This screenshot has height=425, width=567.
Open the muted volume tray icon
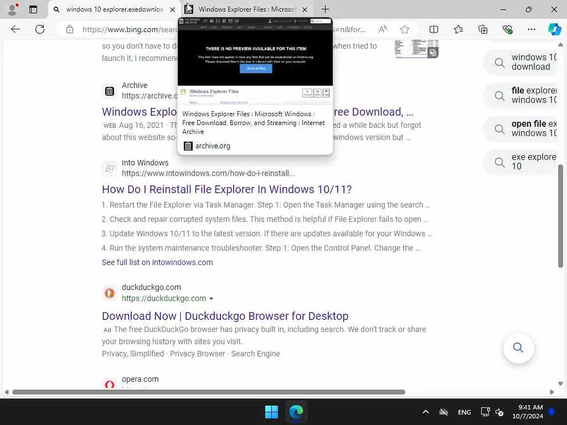click(499, 412)
